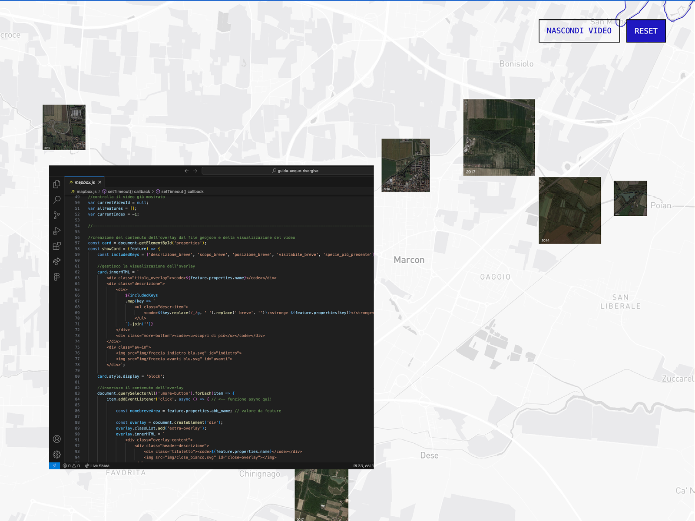The height and width of the screenshot is (521, 695).
Task: Open the Run and Debug view
Action: tap(57, 231)
